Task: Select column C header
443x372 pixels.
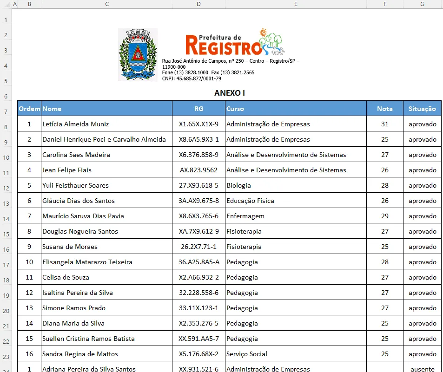Action: point(107,4)
